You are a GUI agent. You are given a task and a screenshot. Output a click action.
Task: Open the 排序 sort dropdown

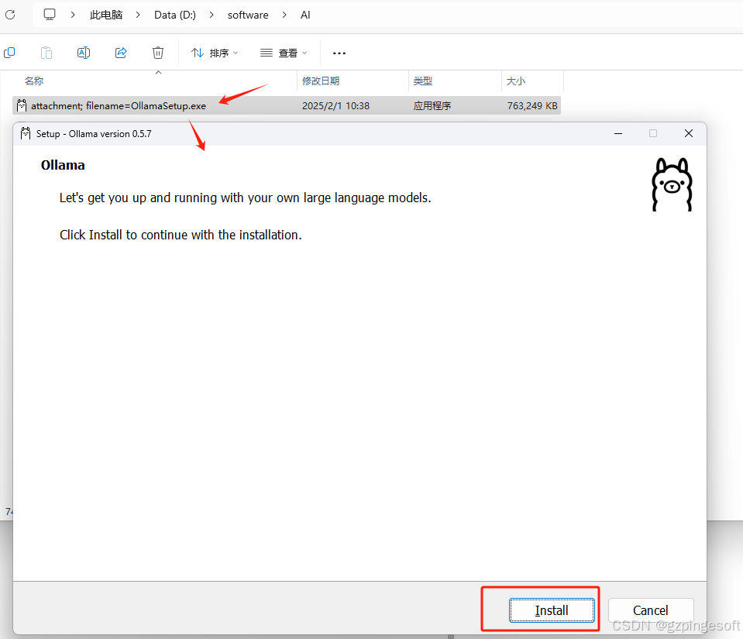(x=214, y=53)
